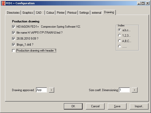Go to the CAD tab

click(x=39, y=13)
